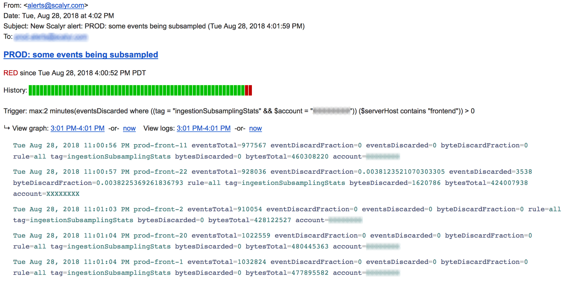
Task: Click 'now' link next to View logs
Action: (255, 128)
